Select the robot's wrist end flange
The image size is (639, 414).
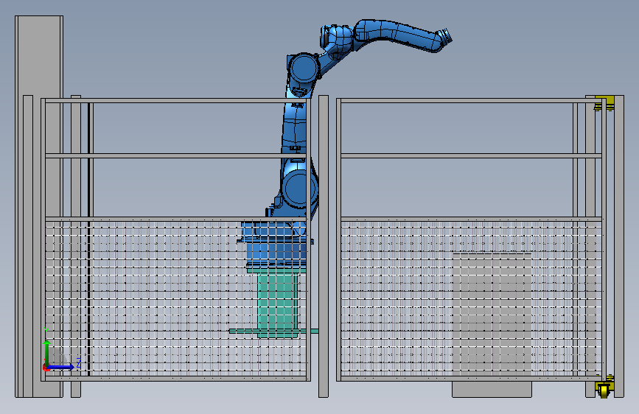tap(446, 36)
